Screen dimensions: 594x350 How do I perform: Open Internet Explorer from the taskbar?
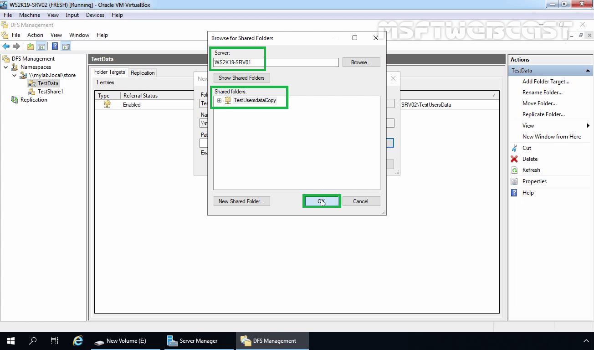click(77, 340)
